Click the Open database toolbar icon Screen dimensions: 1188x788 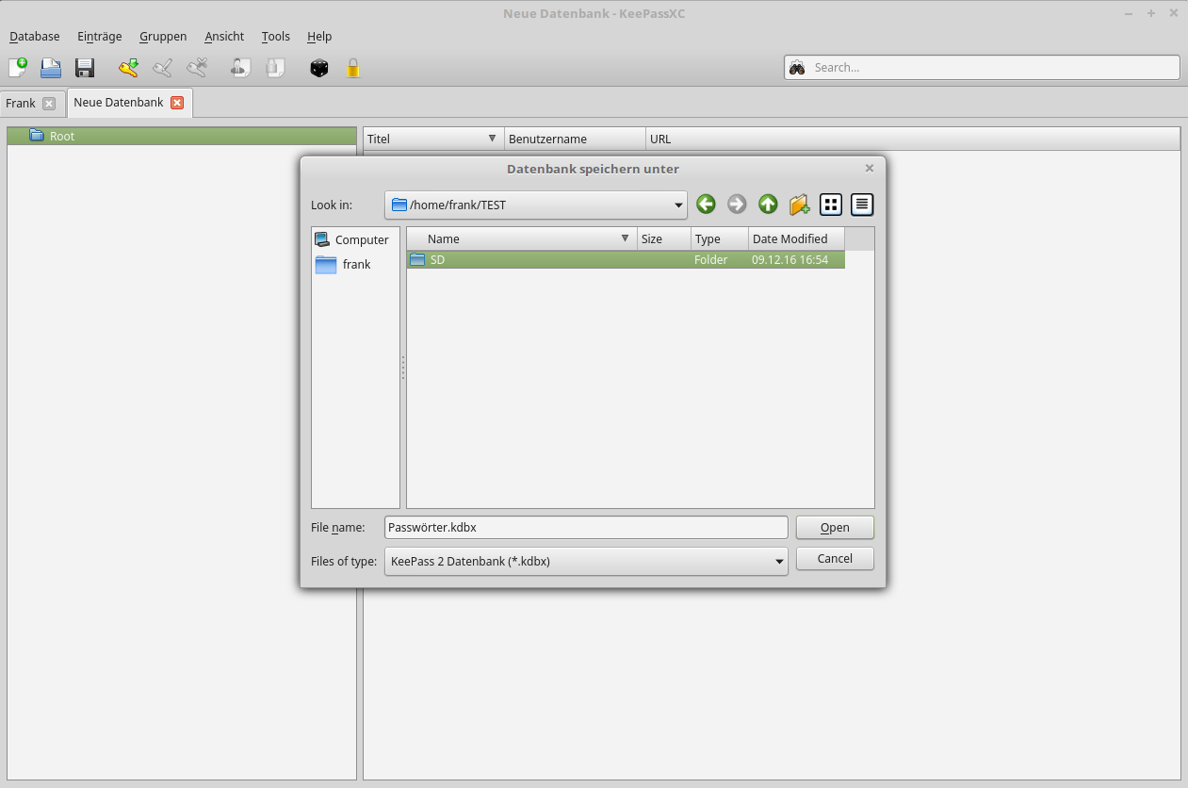click(51, 68)
